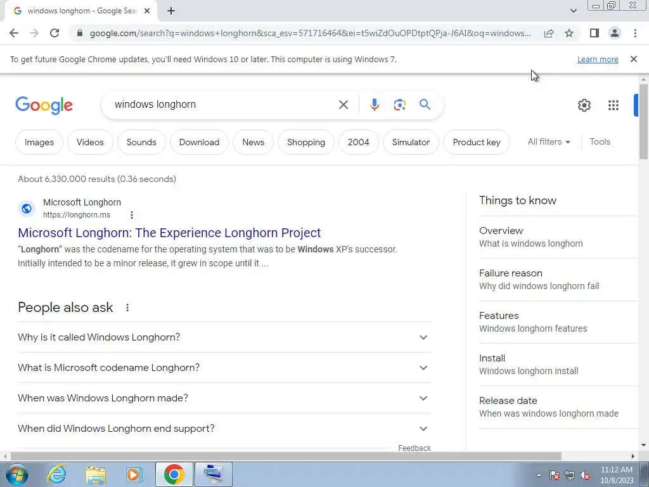Expand "What is Microsoft codename Longhorn?"
Screen dimensions: 649x487
pos(224,368)
